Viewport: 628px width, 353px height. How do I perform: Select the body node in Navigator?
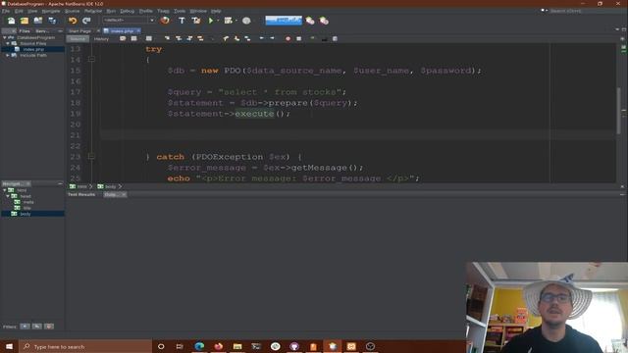click(26, 214)
